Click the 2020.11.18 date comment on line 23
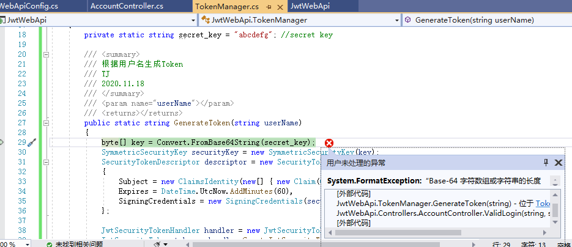572x247 pixels. click(x=123, y=83)
